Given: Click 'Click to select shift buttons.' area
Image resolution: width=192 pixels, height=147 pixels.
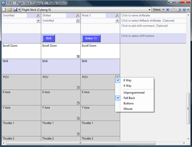Looking at the screenshot, I should pos(153,38).
